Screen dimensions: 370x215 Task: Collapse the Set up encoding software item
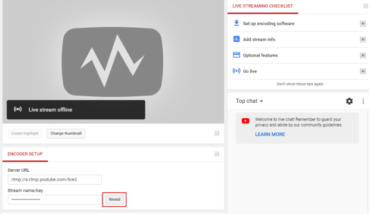[363, 24]
